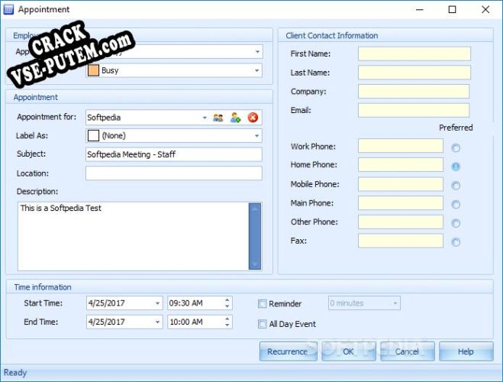Click the Home Phone input field
Image resolution: width=503 pixels, height=382 pixels.
point(401,165)
